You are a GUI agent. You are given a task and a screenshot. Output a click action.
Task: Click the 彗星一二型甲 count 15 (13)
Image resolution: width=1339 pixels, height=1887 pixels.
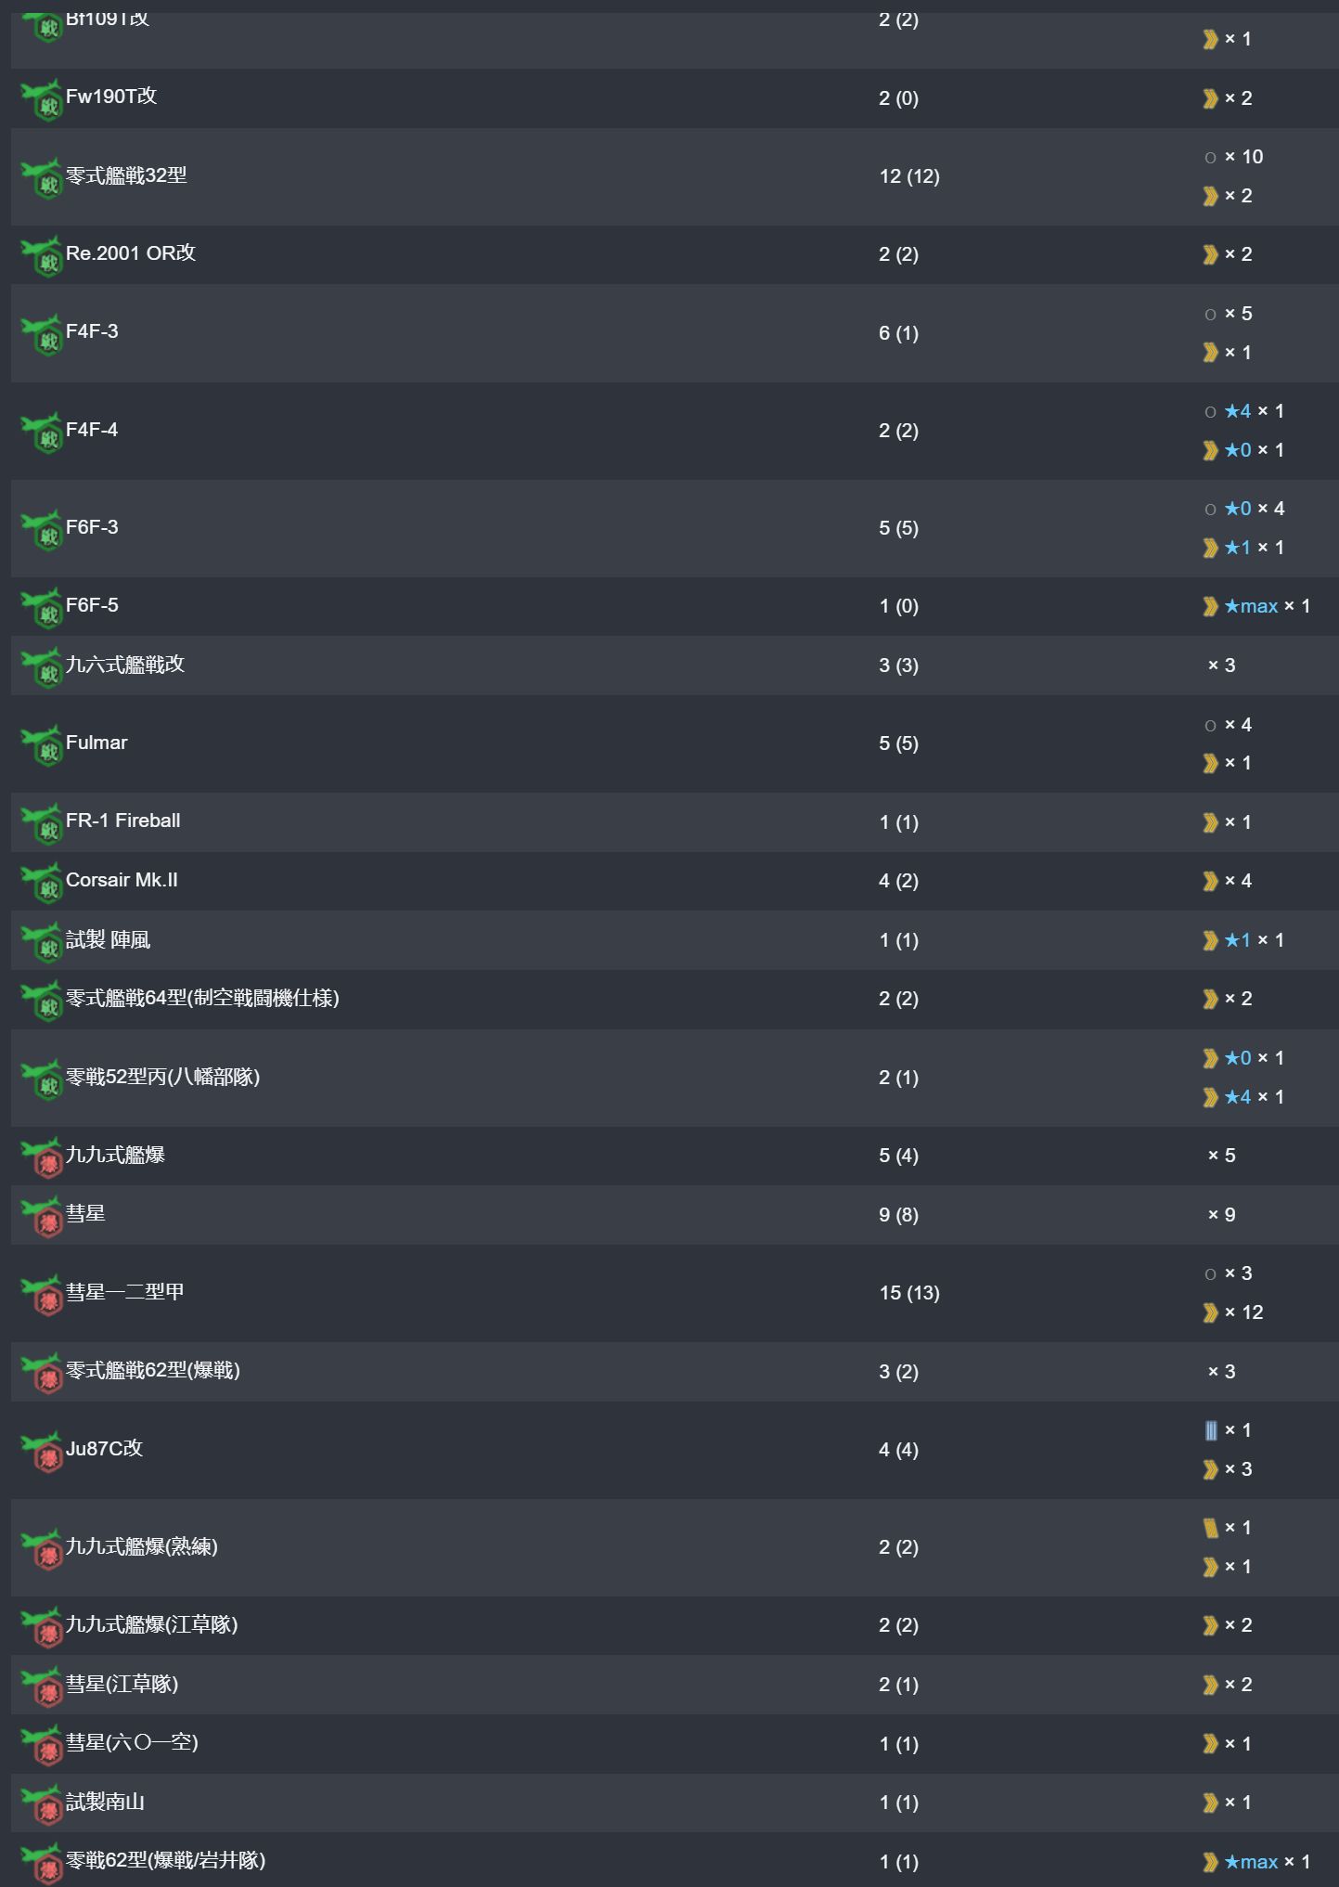pyautogui.click(x=909, y=1293)
